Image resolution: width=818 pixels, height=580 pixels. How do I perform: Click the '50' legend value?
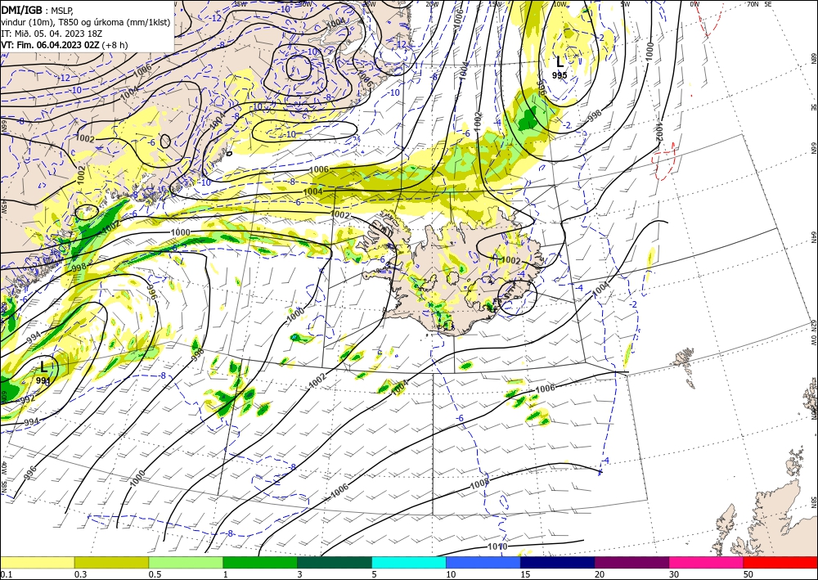click(748, 574)
